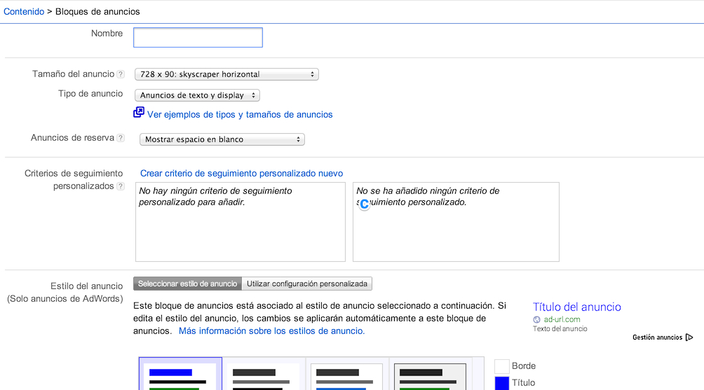Screen dimensions: 704x390
Task: Click the blue Título color swatch
Action: 501,382
